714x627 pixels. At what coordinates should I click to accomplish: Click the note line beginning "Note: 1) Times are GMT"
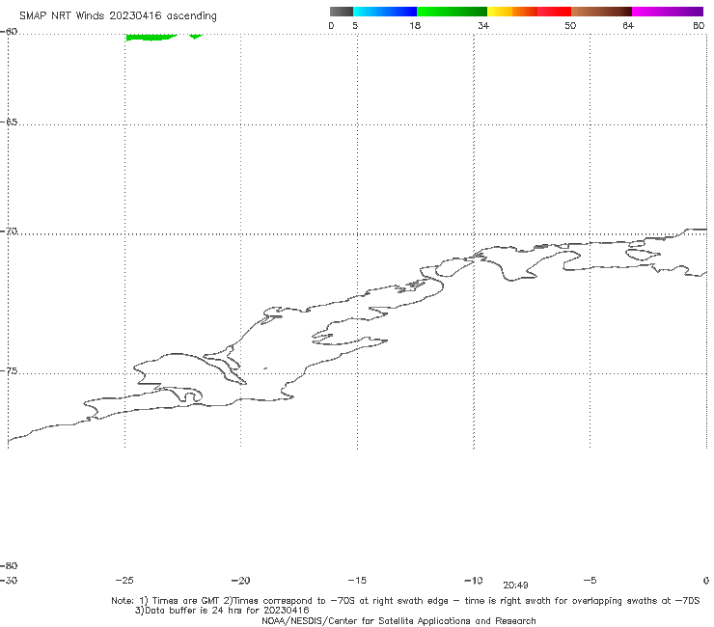405,601
